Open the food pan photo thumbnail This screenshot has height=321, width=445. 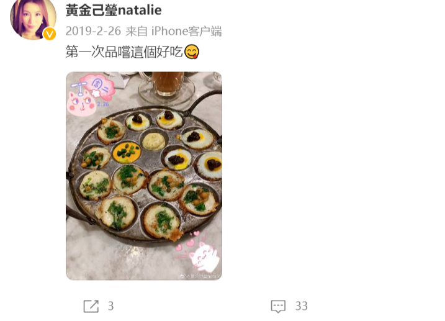click(144, 176)
